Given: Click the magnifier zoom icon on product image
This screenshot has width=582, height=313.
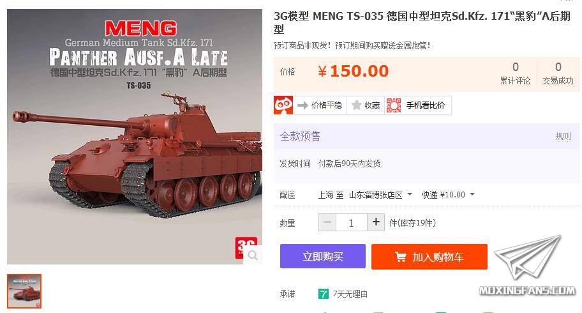Looking at the screenshot, I should pos(253,256).
